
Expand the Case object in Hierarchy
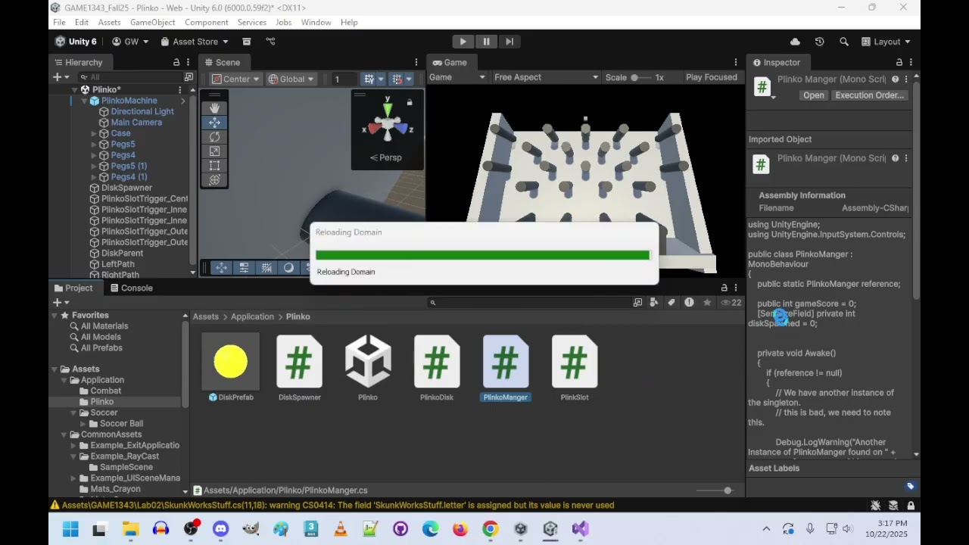point(94,133)
